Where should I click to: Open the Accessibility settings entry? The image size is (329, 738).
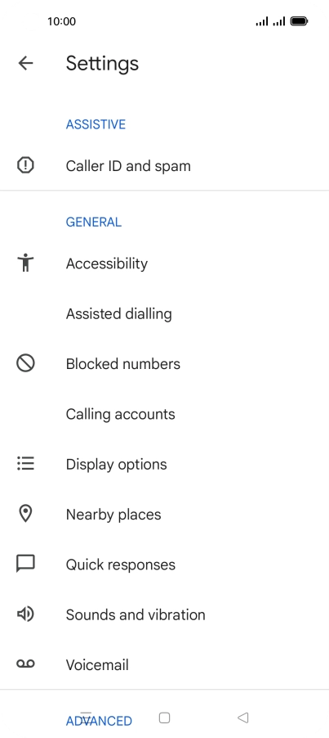(164, 263)
